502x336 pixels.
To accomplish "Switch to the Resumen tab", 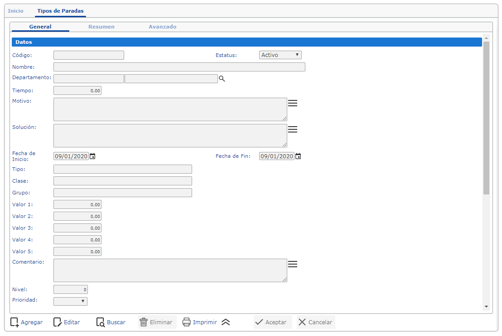I will (x=101, y=27).
